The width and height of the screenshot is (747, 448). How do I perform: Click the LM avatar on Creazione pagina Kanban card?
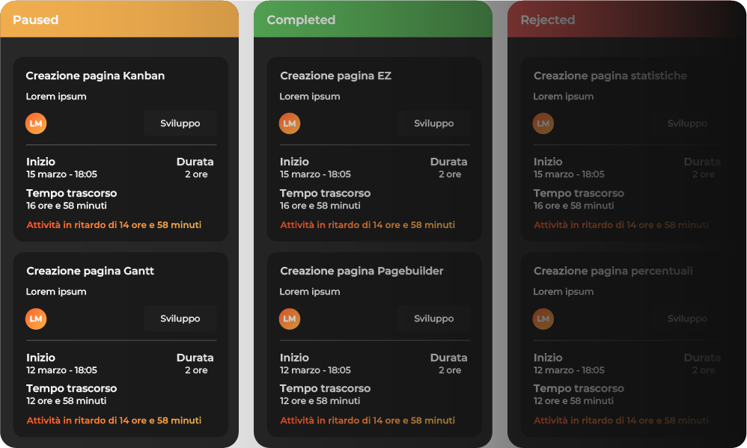pos(36,123)
